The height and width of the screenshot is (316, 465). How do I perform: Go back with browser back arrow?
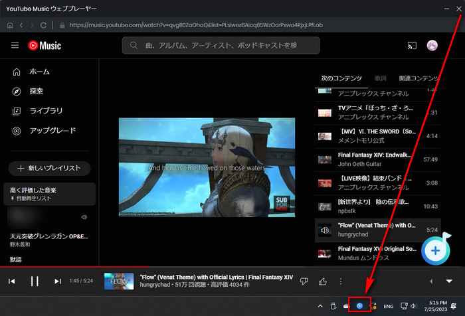click(21, 25)
